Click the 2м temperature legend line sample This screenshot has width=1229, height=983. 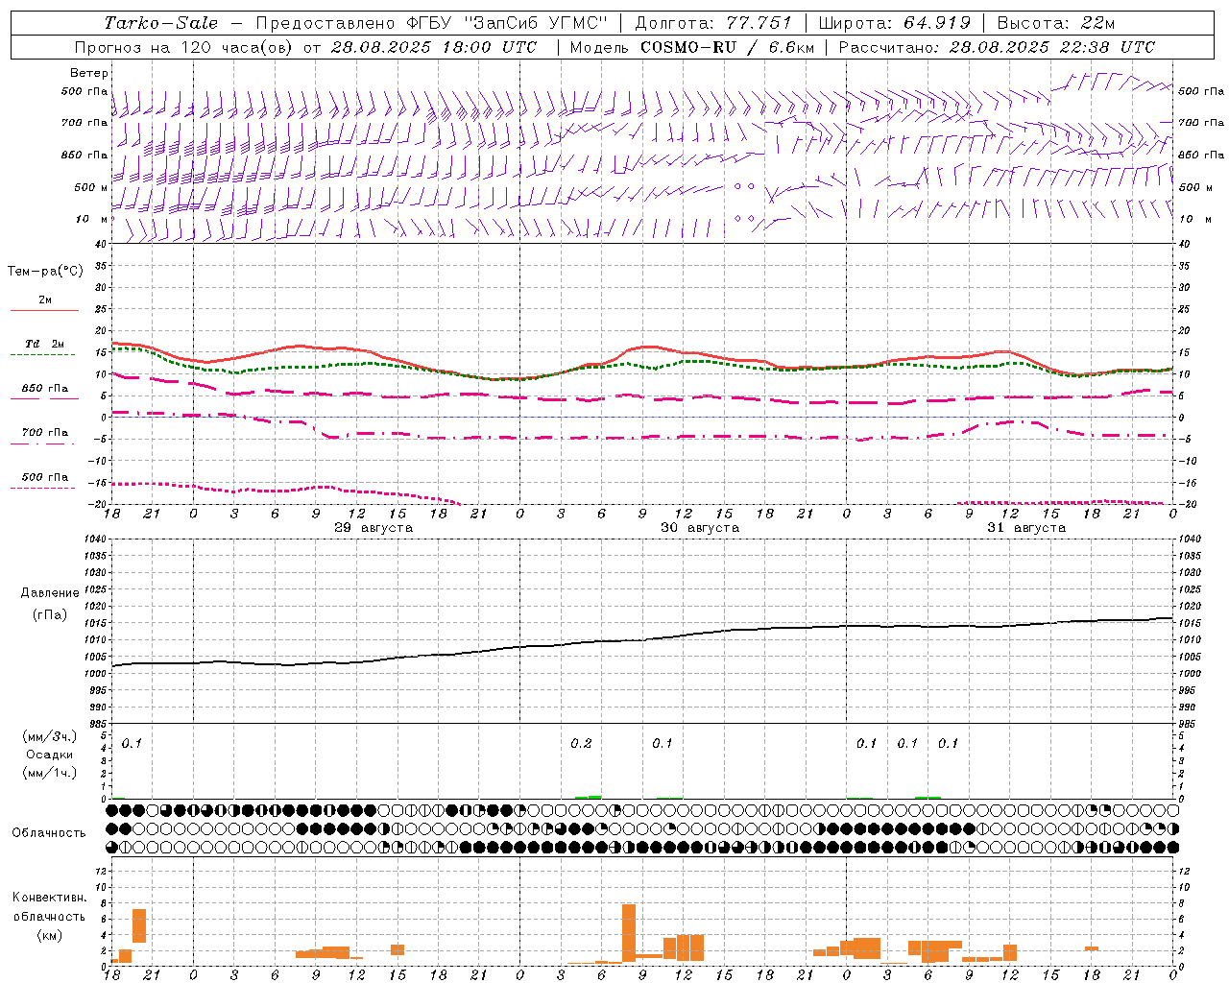coord(44,311)
